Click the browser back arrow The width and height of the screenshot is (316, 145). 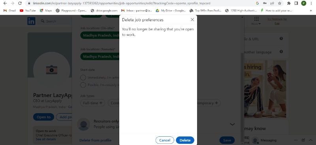pyautogui.click(x=5, y=3)
